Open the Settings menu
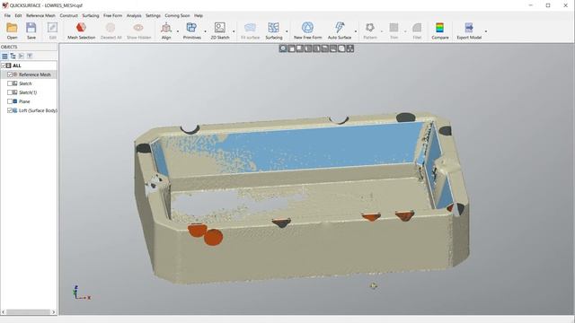Viewport: 575px width, 323px height. (x=153, y=16)
